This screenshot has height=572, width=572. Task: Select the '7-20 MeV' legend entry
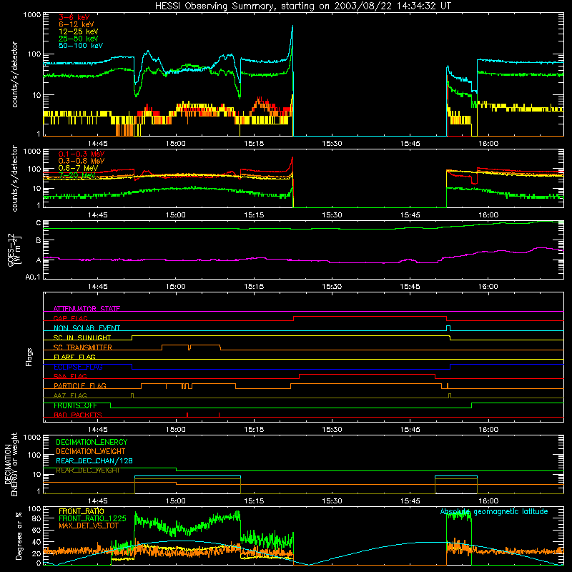77,175
